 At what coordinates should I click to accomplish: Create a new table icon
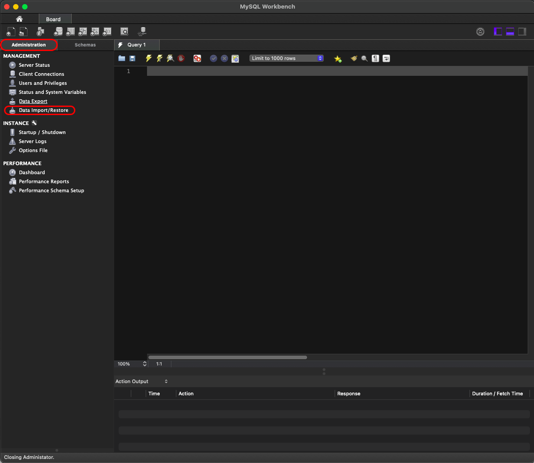[x=70, y=32]
